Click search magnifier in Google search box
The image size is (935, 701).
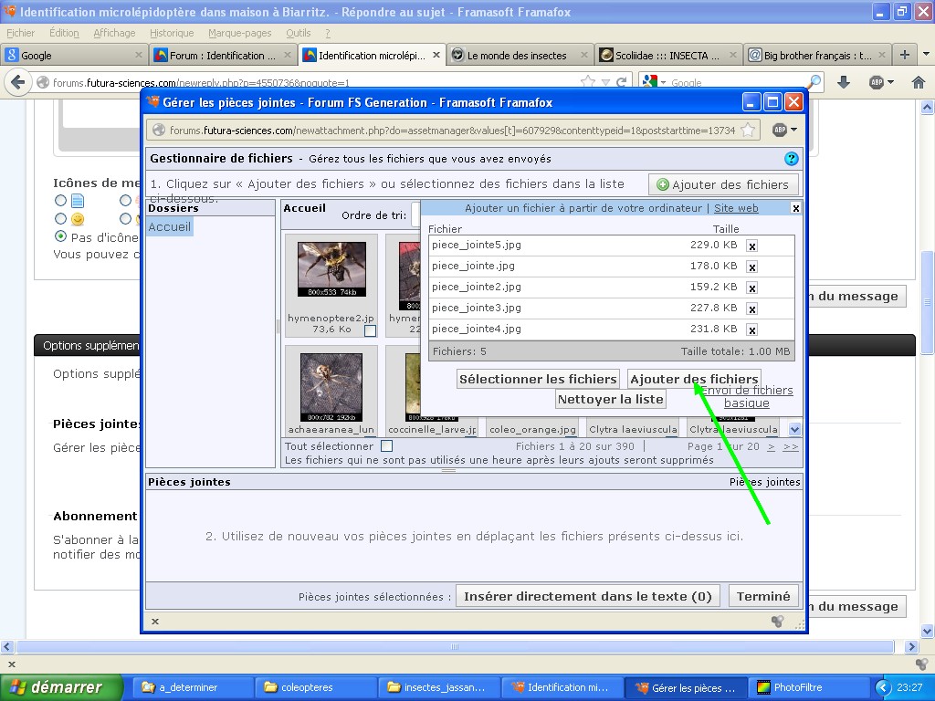coord(814,81)
